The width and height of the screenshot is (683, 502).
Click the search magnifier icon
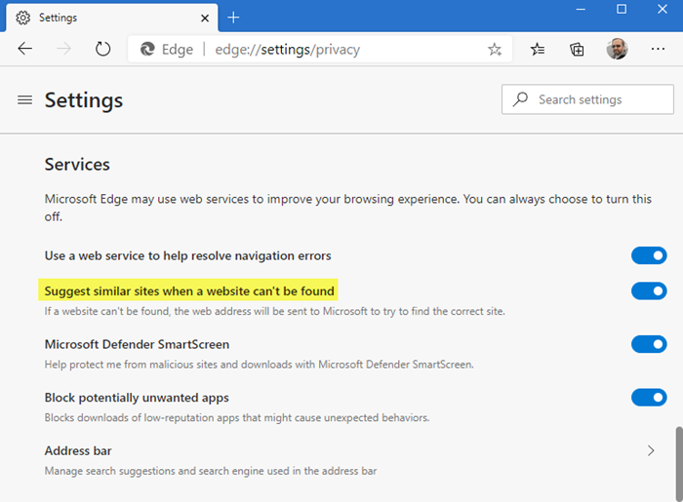[520, 99]
